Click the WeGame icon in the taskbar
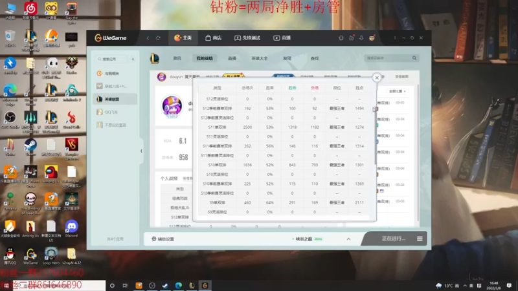This screenshot has width=518, height=291. point(205,285)
